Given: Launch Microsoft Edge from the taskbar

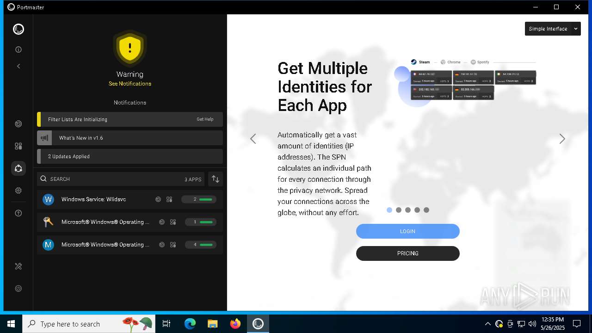Looking at the screenshot, I should tap(190, 324).
